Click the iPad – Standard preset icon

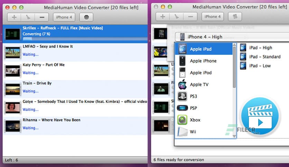click(243, 57)
